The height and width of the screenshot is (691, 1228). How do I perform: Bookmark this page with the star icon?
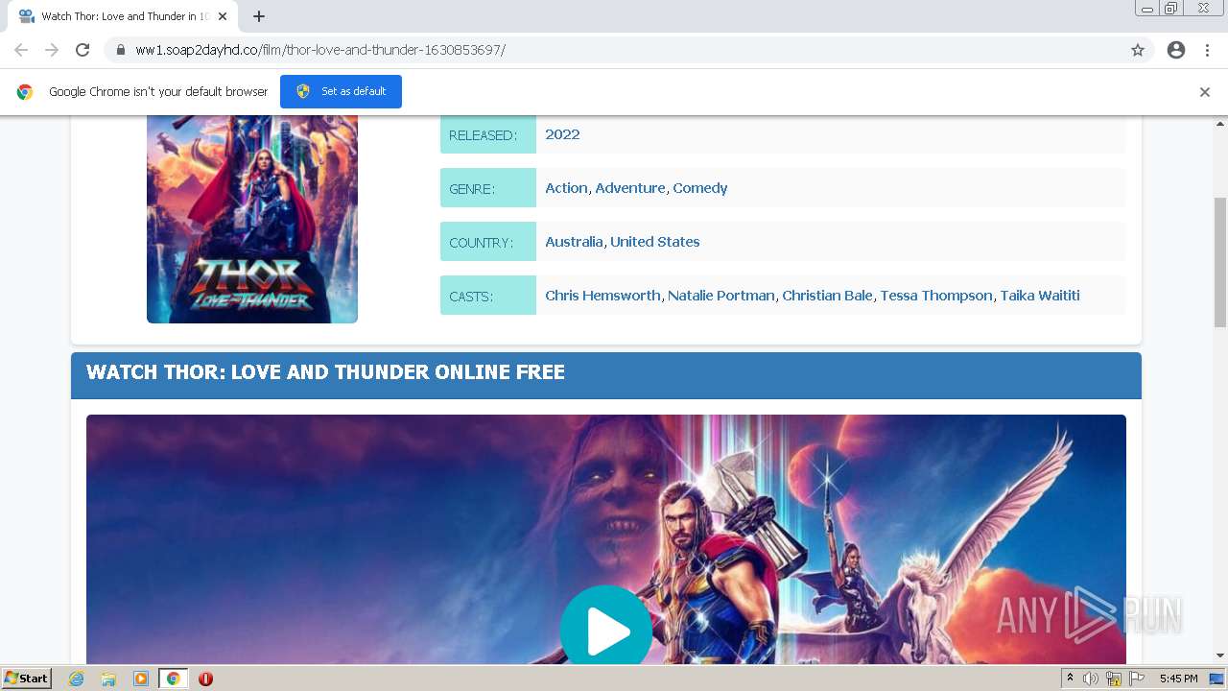1138,50
